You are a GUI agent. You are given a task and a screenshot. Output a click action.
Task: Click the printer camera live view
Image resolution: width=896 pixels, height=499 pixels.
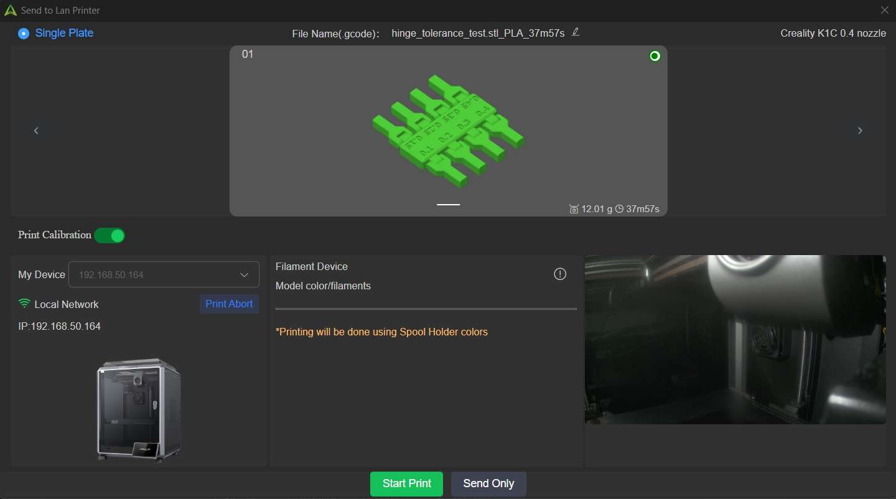[x=735, y=340]
